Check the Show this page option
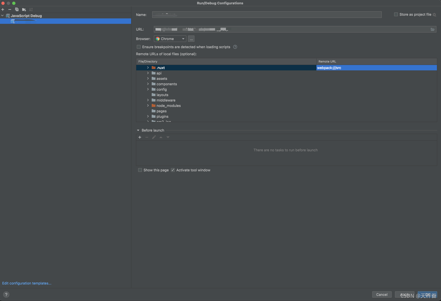Image resolution: width=441 pixels, height=301 pixels. point(140,170)
